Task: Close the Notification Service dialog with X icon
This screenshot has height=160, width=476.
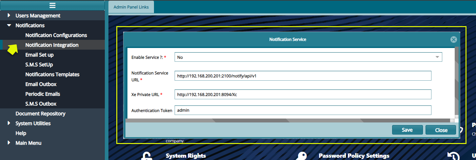Action: [453, 40]
